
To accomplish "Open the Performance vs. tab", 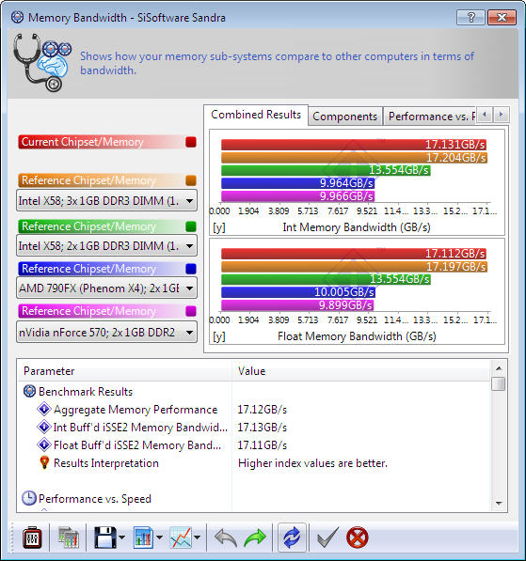I will point(430,117).
